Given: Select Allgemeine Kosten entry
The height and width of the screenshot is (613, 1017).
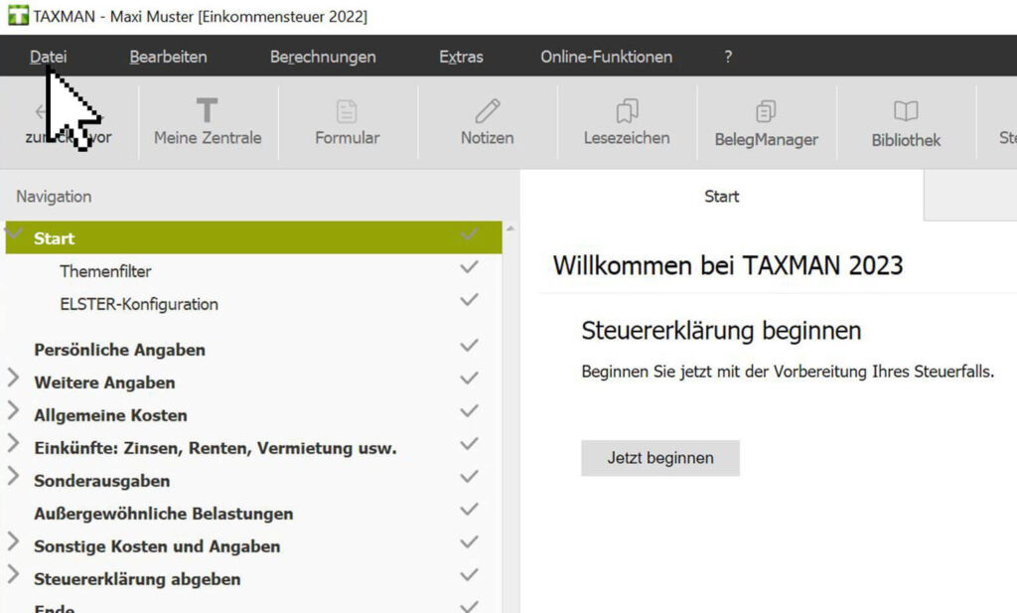Looking at the screenshot, I should tap(110, 415).
